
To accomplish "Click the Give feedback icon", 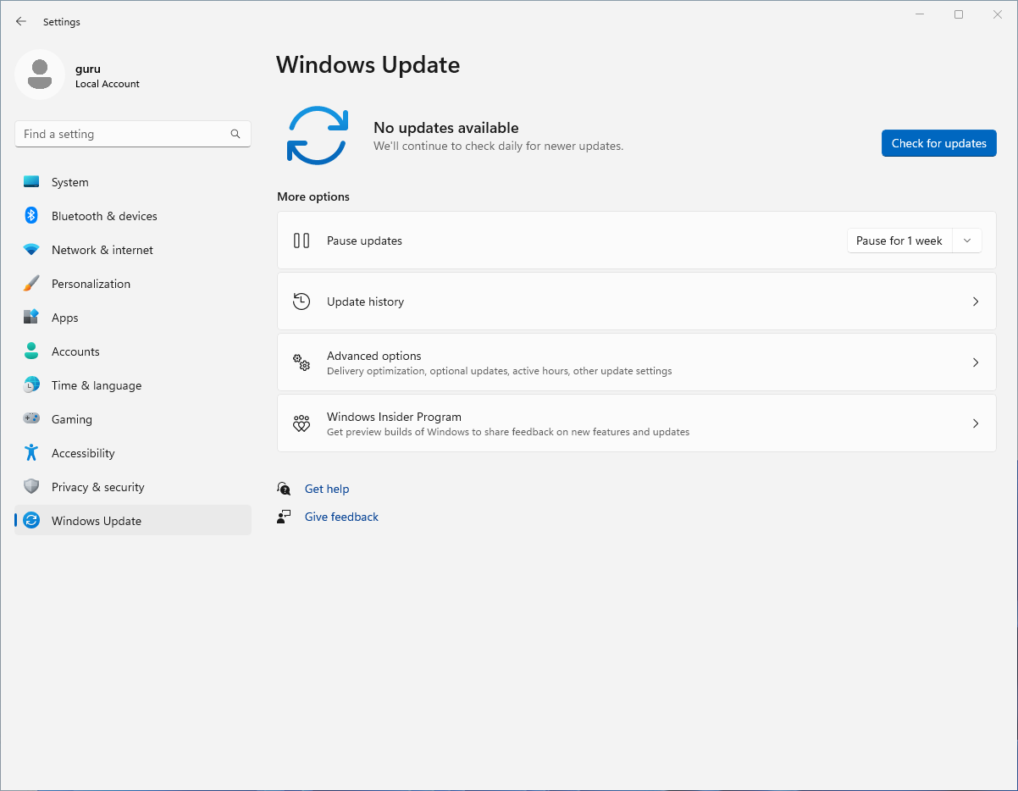I will pos(285,517).
